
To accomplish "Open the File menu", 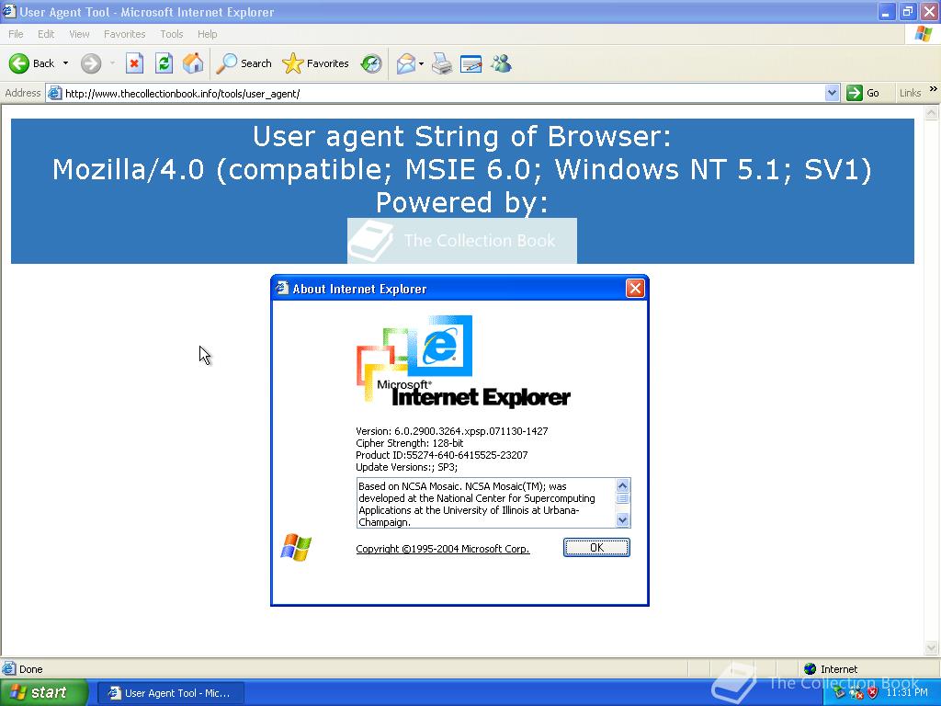I will coord(16,34).
